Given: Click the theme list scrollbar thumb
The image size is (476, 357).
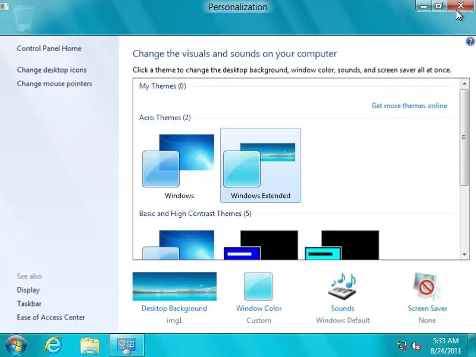Looking at the screenshot, I should pyautogui.click(x=465, y=137).
